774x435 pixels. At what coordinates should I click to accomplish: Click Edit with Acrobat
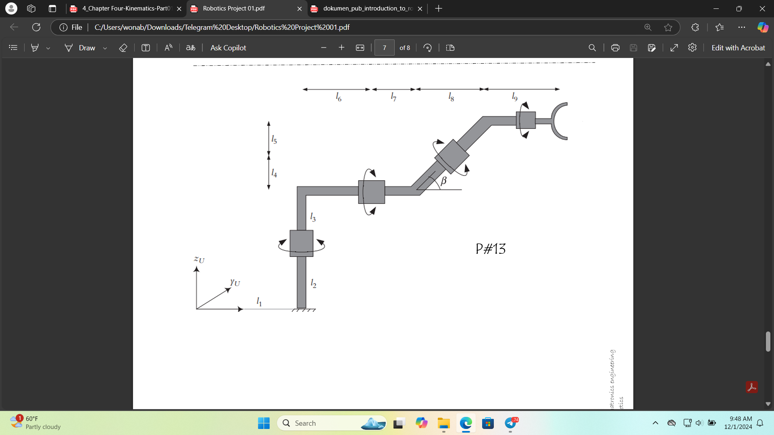(x=738, y=48)
